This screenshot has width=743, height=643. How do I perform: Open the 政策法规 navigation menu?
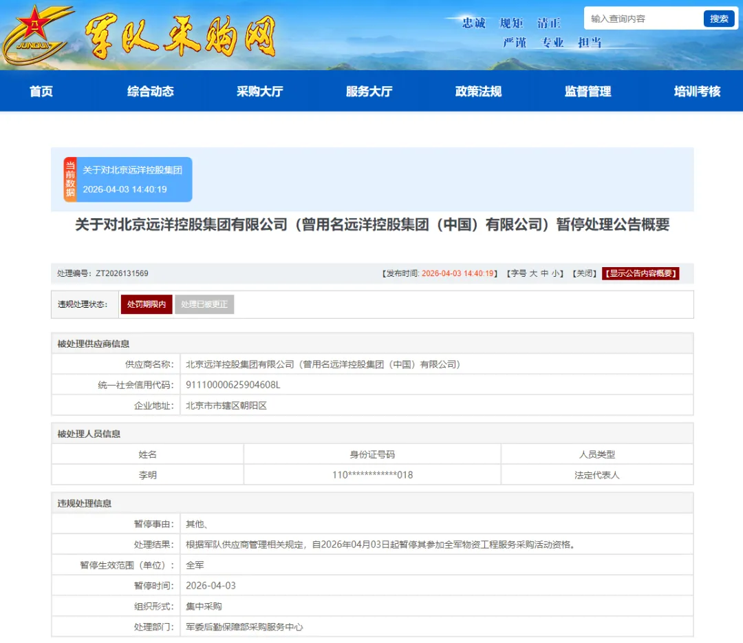479,91
